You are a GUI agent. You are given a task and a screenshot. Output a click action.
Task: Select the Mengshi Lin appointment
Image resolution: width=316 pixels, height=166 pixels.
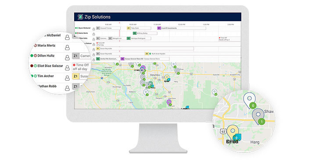[x=117, y=38]
